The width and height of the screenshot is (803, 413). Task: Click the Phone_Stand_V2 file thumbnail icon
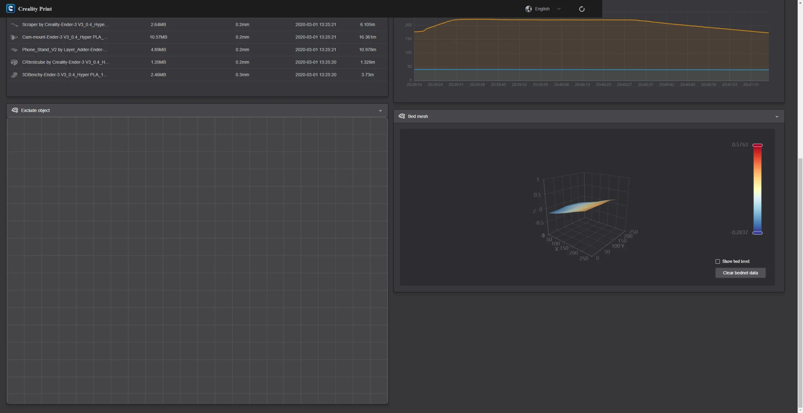pos(15,50)
